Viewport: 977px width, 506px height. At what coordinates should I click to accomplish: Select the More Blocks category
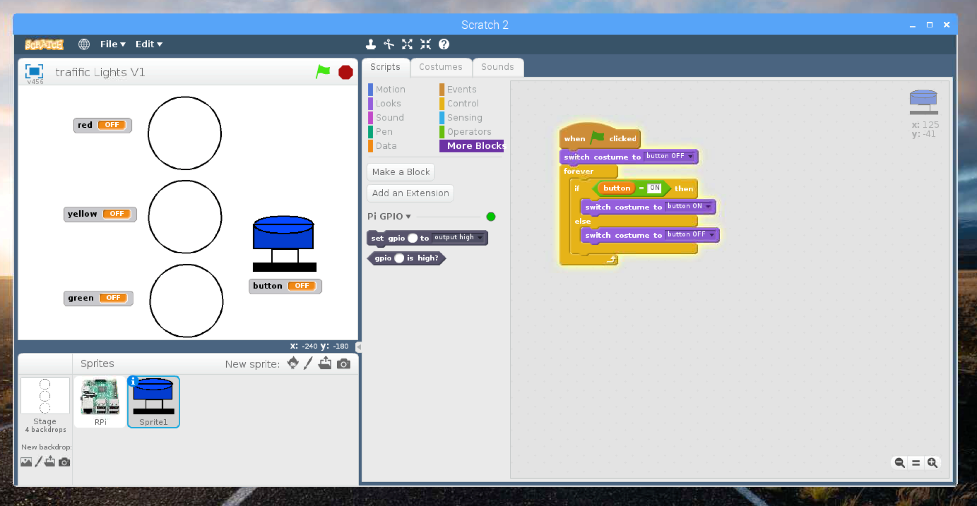[471, 146]
